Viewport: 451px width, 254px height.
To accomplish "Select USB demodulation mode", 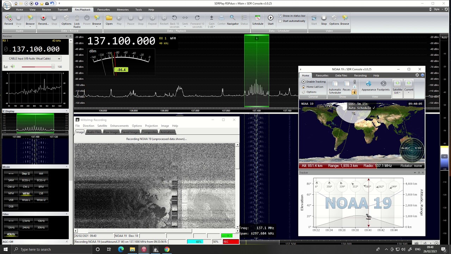I will pyautogui.click(x=11, y=200).
